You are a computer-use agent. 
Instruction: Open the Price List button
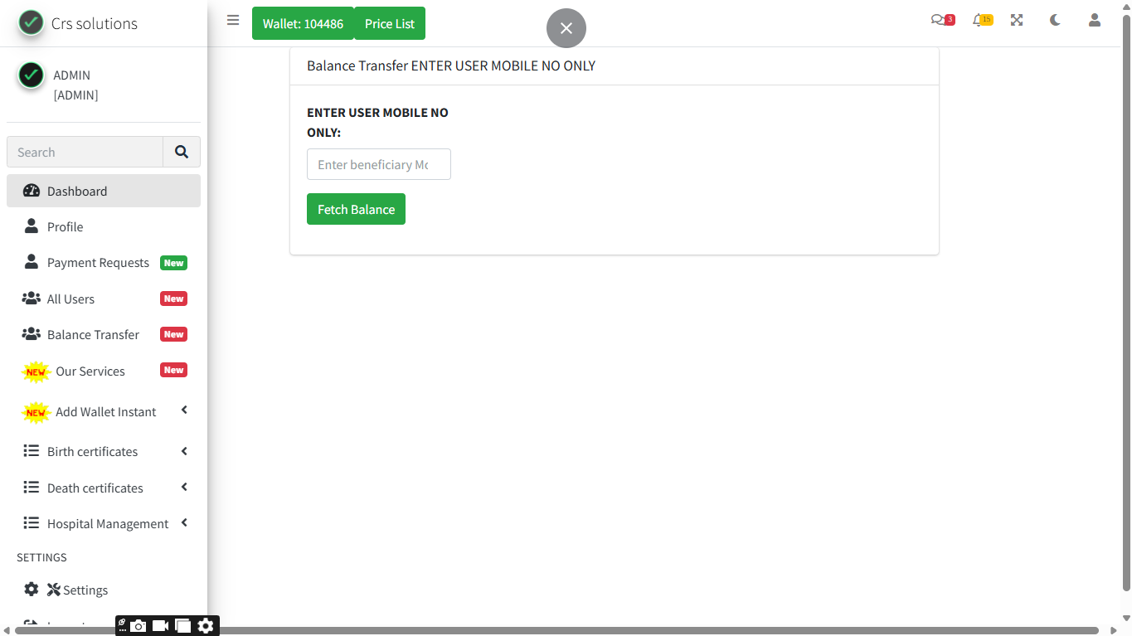389,24
